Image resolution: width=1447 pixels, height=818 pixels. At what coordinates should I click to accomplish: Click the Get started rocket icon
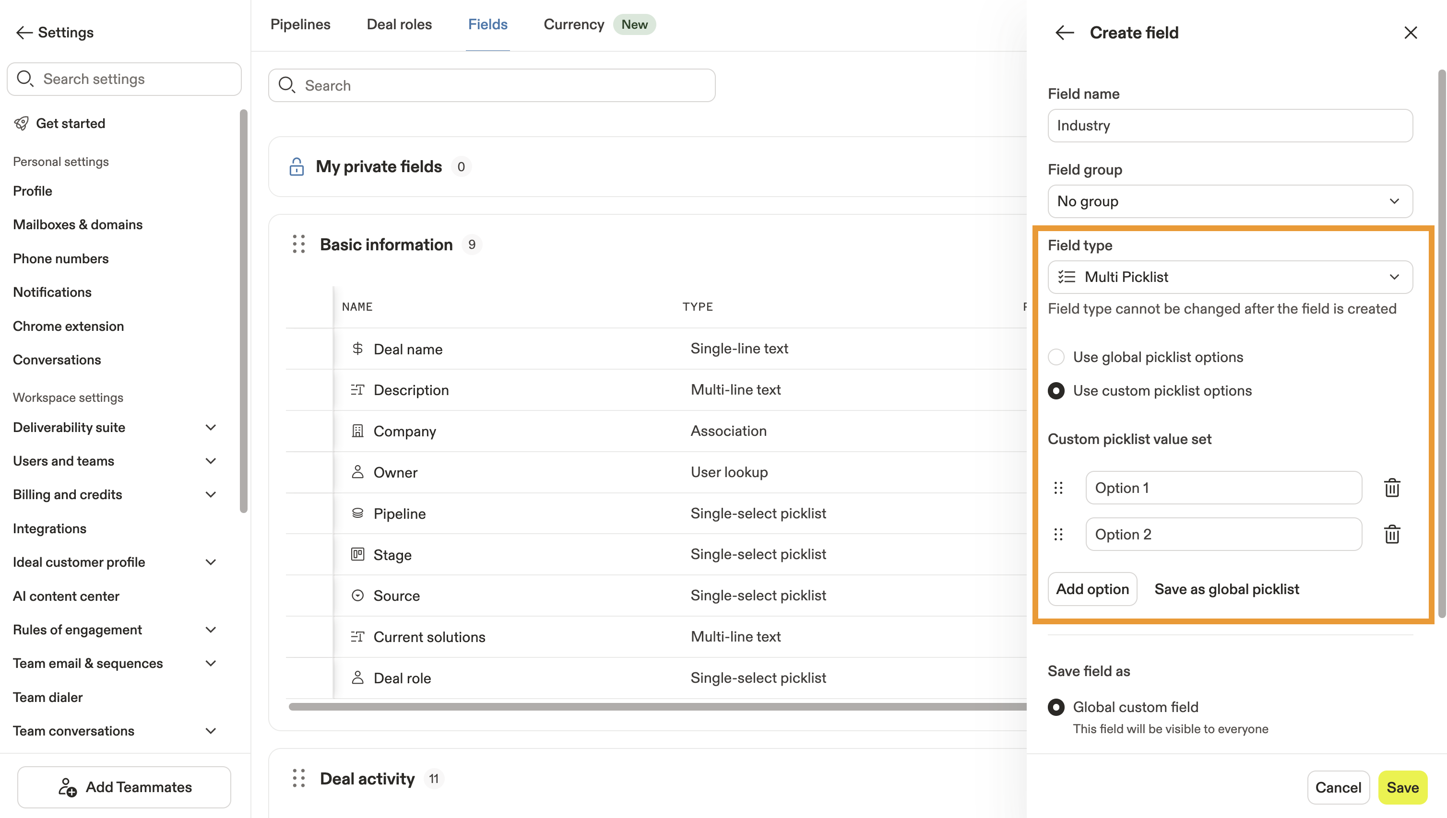(x=22, y=124)
